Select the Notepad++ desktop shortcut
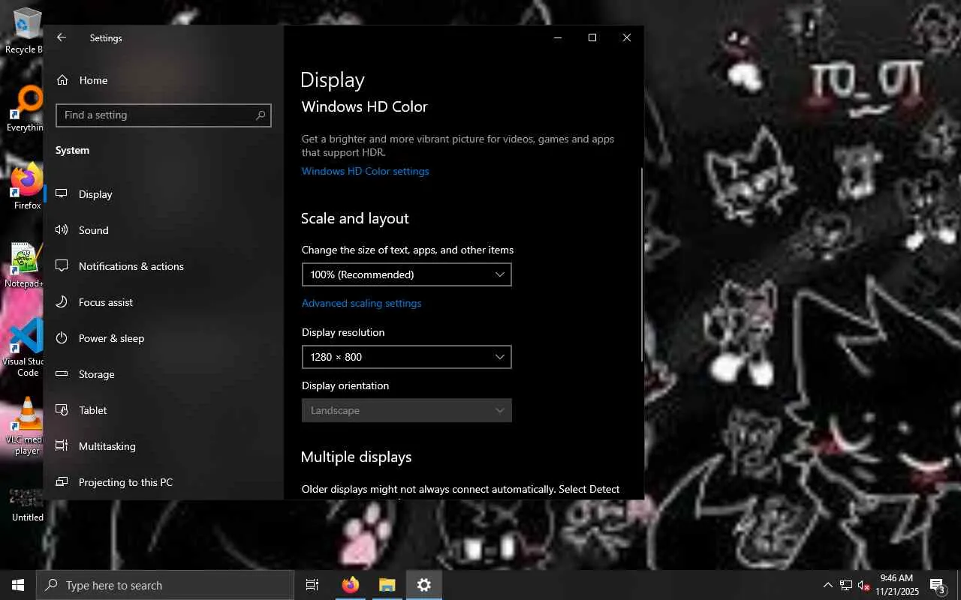This screenshot has height=600, width=961. point(26,265)
